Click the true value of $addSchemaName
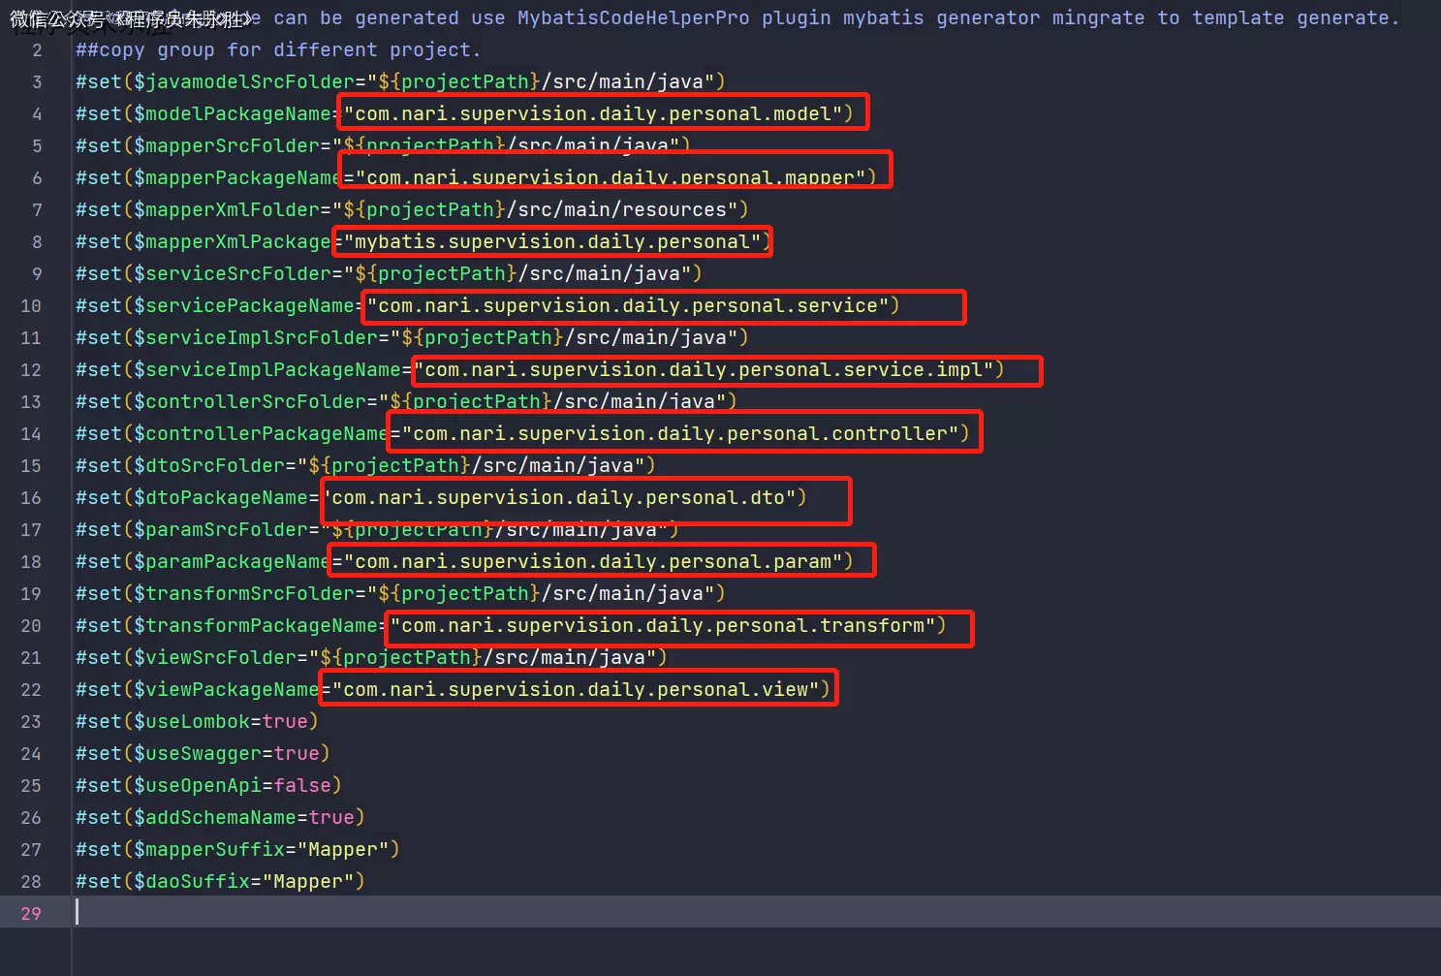Image resolution: width=1441 pixels, height=976 pixels. [x=331, y=817]
